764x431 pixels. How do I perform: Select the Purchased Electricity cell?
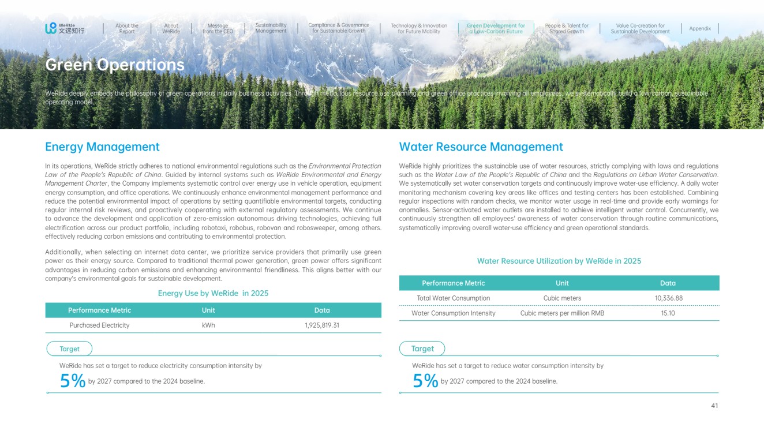tap(100, 325)
